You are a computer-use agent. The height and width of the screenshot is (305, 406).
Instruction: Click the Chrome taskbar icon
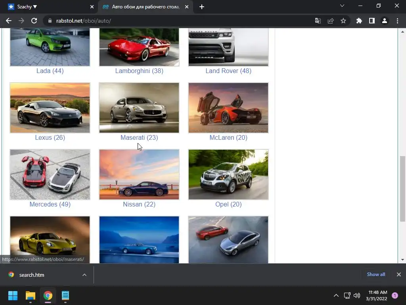pyautogui.click(x=48, y=295)
